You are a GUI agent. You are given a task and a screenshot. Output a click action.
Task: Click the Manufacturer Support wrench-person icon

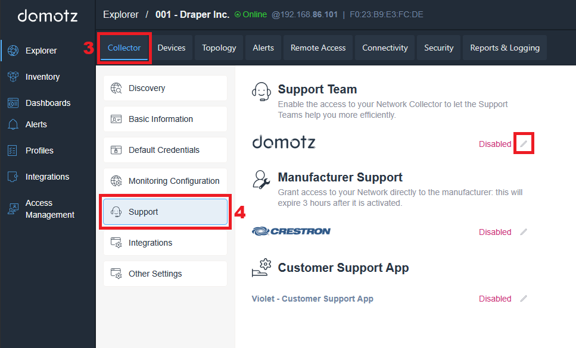pyautogui.click(x=261, y=180)
